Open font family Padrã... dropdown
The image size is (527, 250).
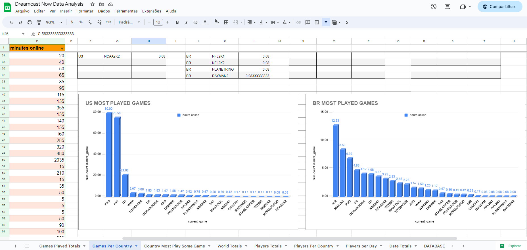point(129,22)
